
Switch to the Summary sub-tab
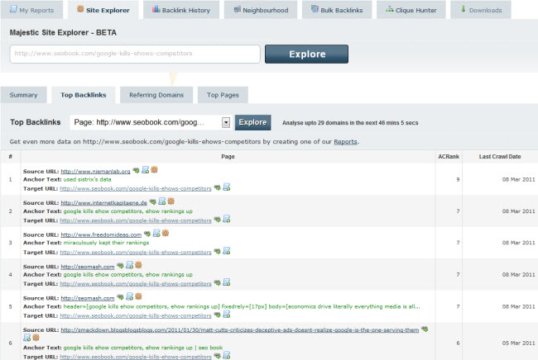tap(23, 95)
